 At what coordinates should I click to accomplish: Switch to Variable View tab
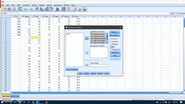pyautogui.click(x=15, y=96)
